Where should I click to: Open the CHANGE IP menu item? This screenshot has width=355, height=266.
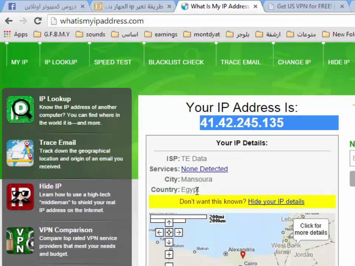click(x=294, y=62)
